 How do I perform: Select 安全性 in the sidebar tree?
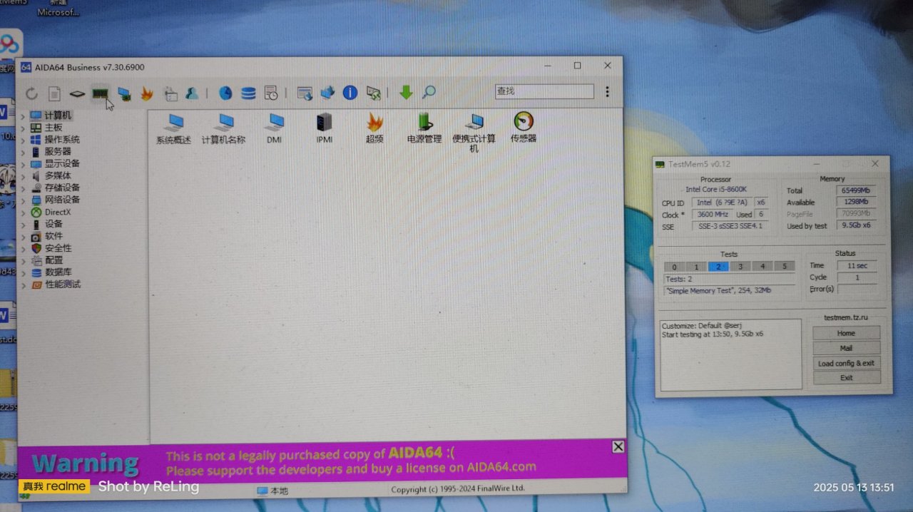click(58, 248)
